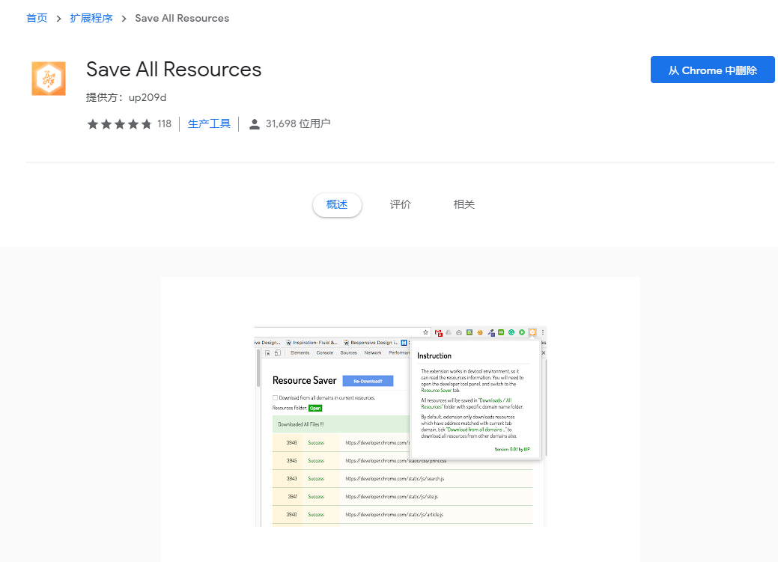This screenshot has width=778, height=562.
Task: Toggle the bookmark star in the address bar
Action: click(x=425, y=332)
